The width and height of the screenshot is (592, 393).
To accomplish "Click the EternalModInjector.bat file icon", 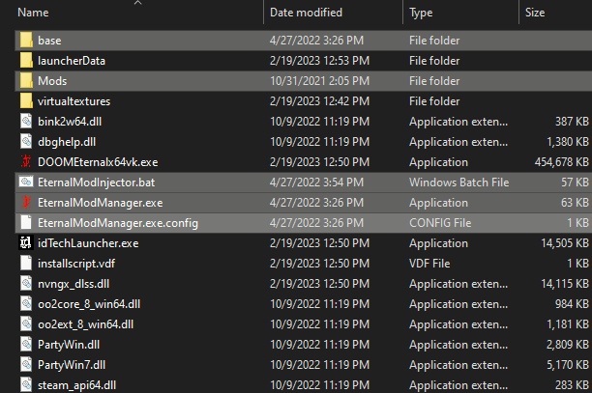I will 26,182.
